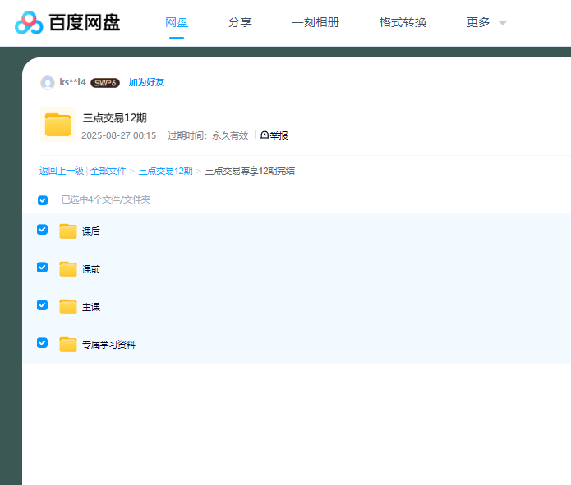The image size is (571, 485).
Task: Expand the 更多 dropdown menu
Action: pyautogui.click(x=486, y=23)
